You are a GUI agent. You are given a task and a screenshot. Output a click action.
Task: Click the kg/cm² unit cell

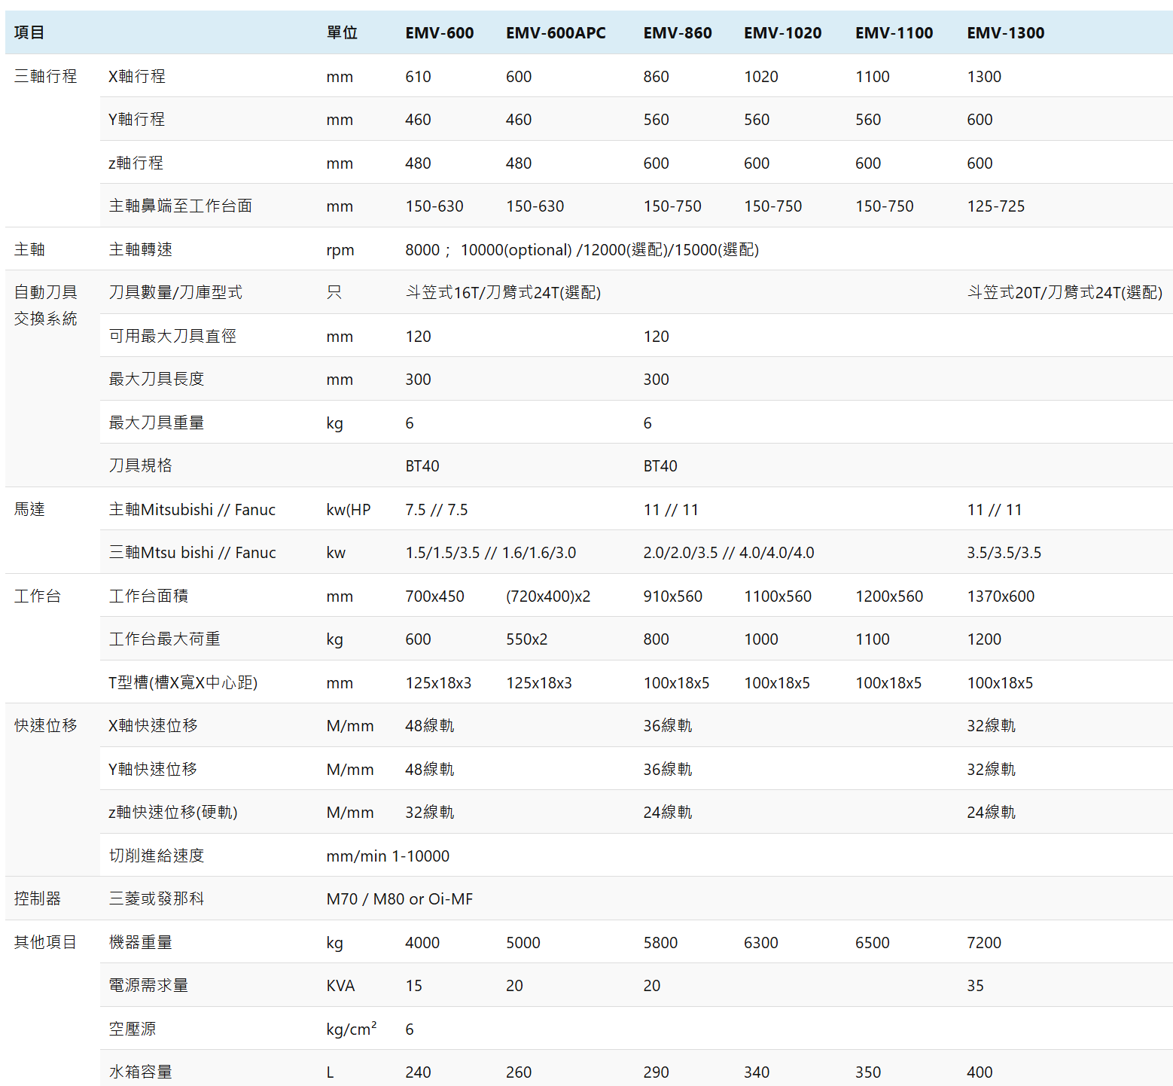point(352,1029)
